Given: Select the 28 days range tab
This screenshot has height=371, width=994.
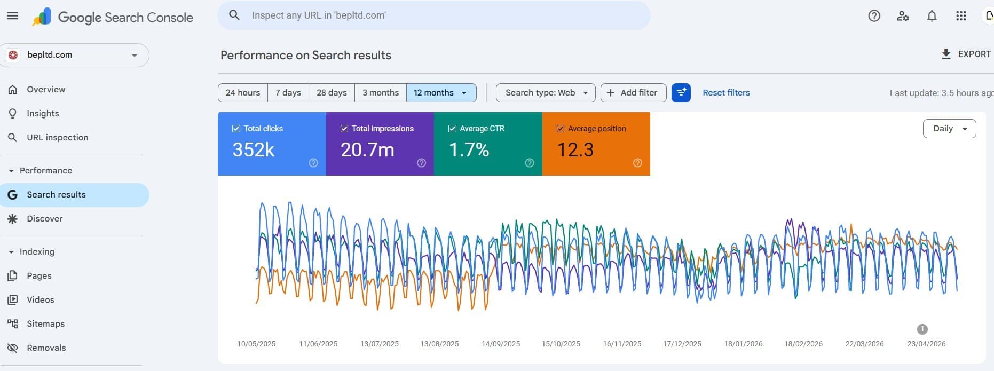Looking at the screenshot, I should tap(332, 93).
